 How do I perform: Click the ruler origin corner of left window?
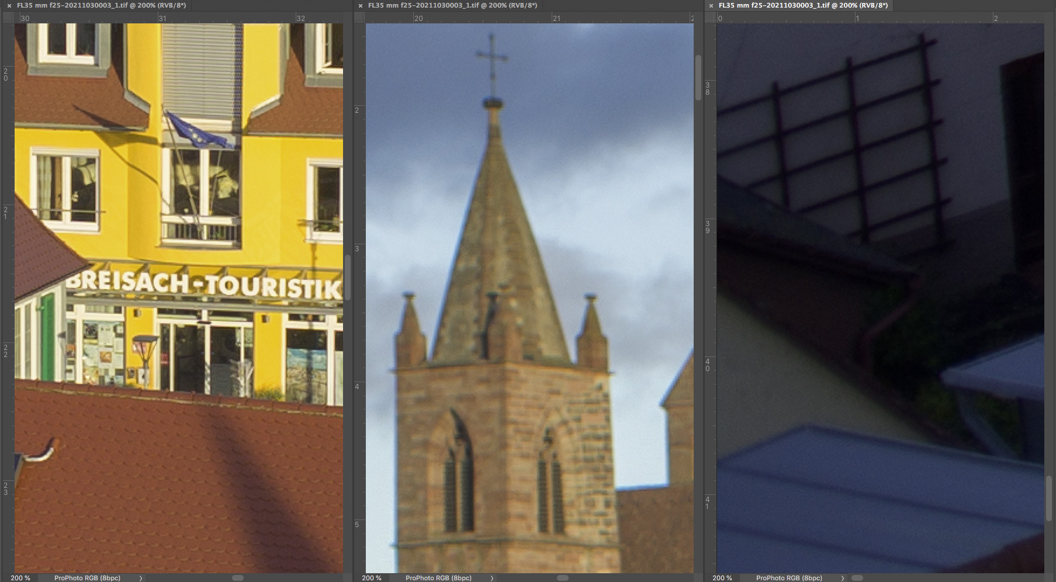pyautogui.click(x=8, y=18)
